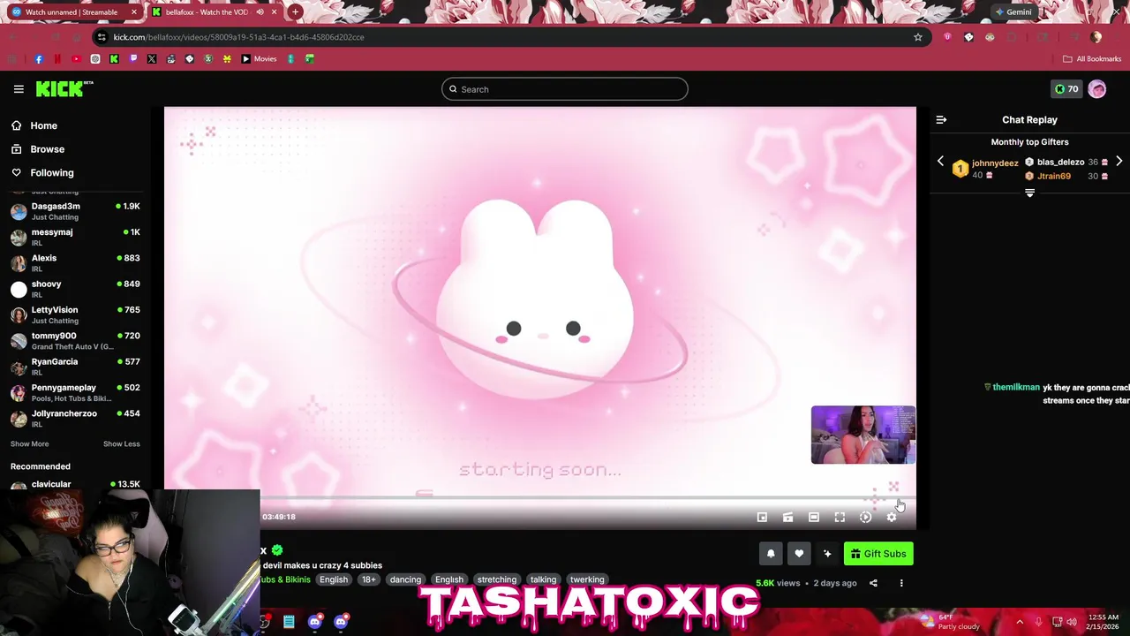Click the Gift Subs button
1130x636 pixels.
[878, 554]
